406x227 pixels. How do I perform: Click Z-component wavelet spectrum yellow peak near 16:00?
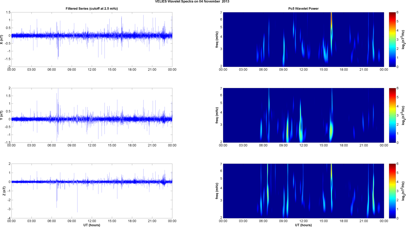coord(331,171)
